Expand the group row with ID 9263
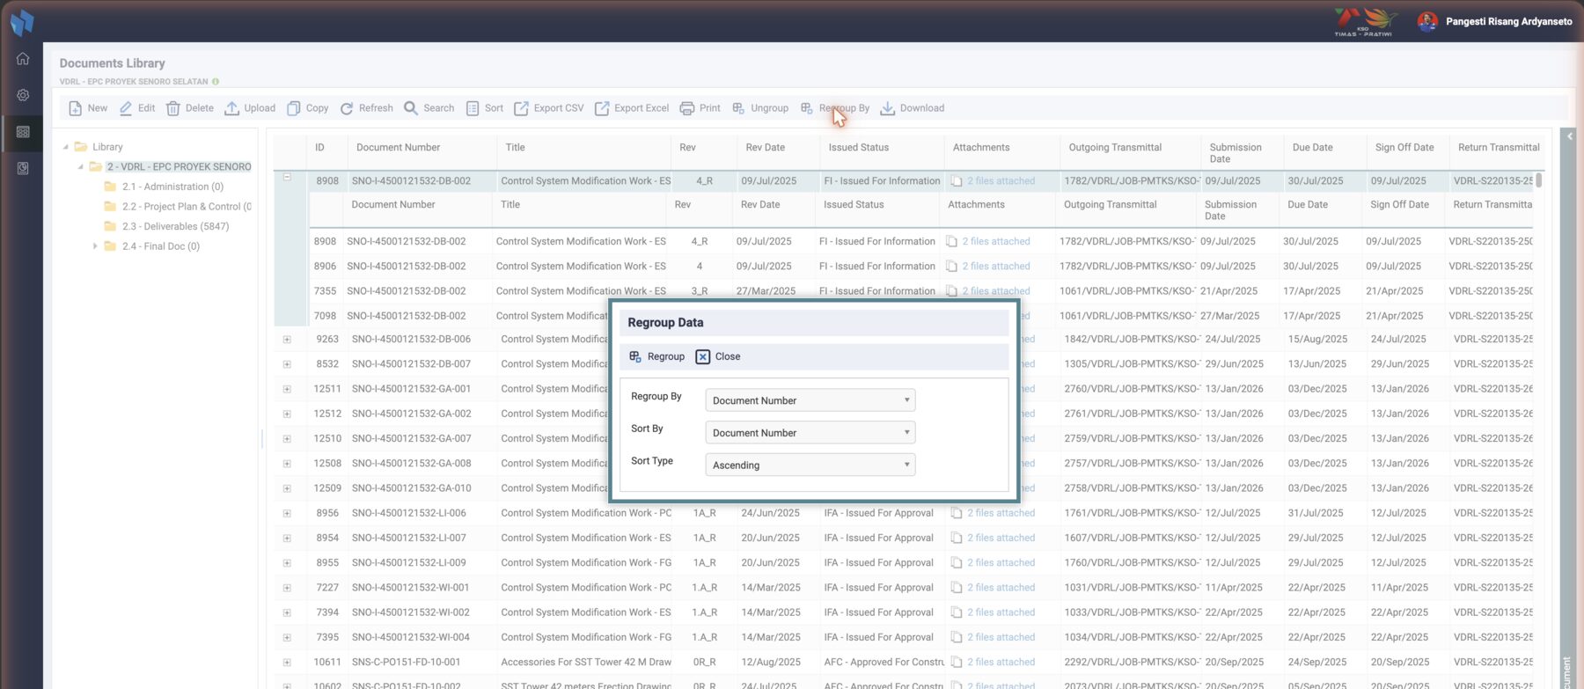Viewport: 1584px width, 689px height. coord(287,340)
